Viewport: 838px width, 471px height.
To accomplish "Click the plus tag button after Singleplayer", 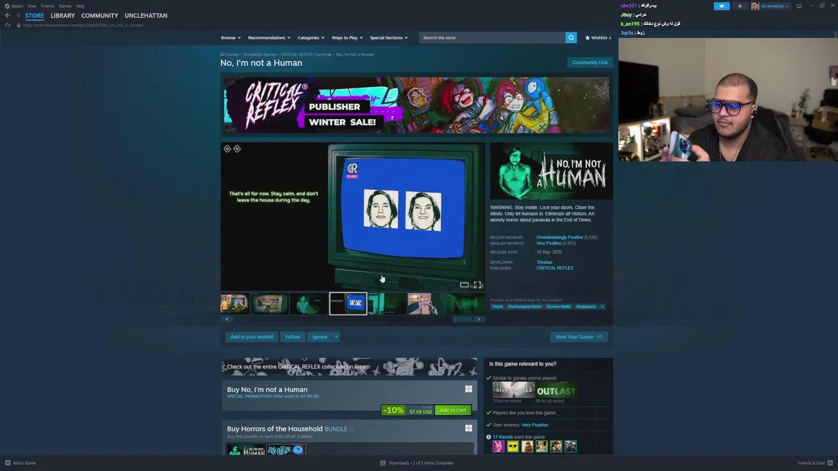I will coord(602,307).
